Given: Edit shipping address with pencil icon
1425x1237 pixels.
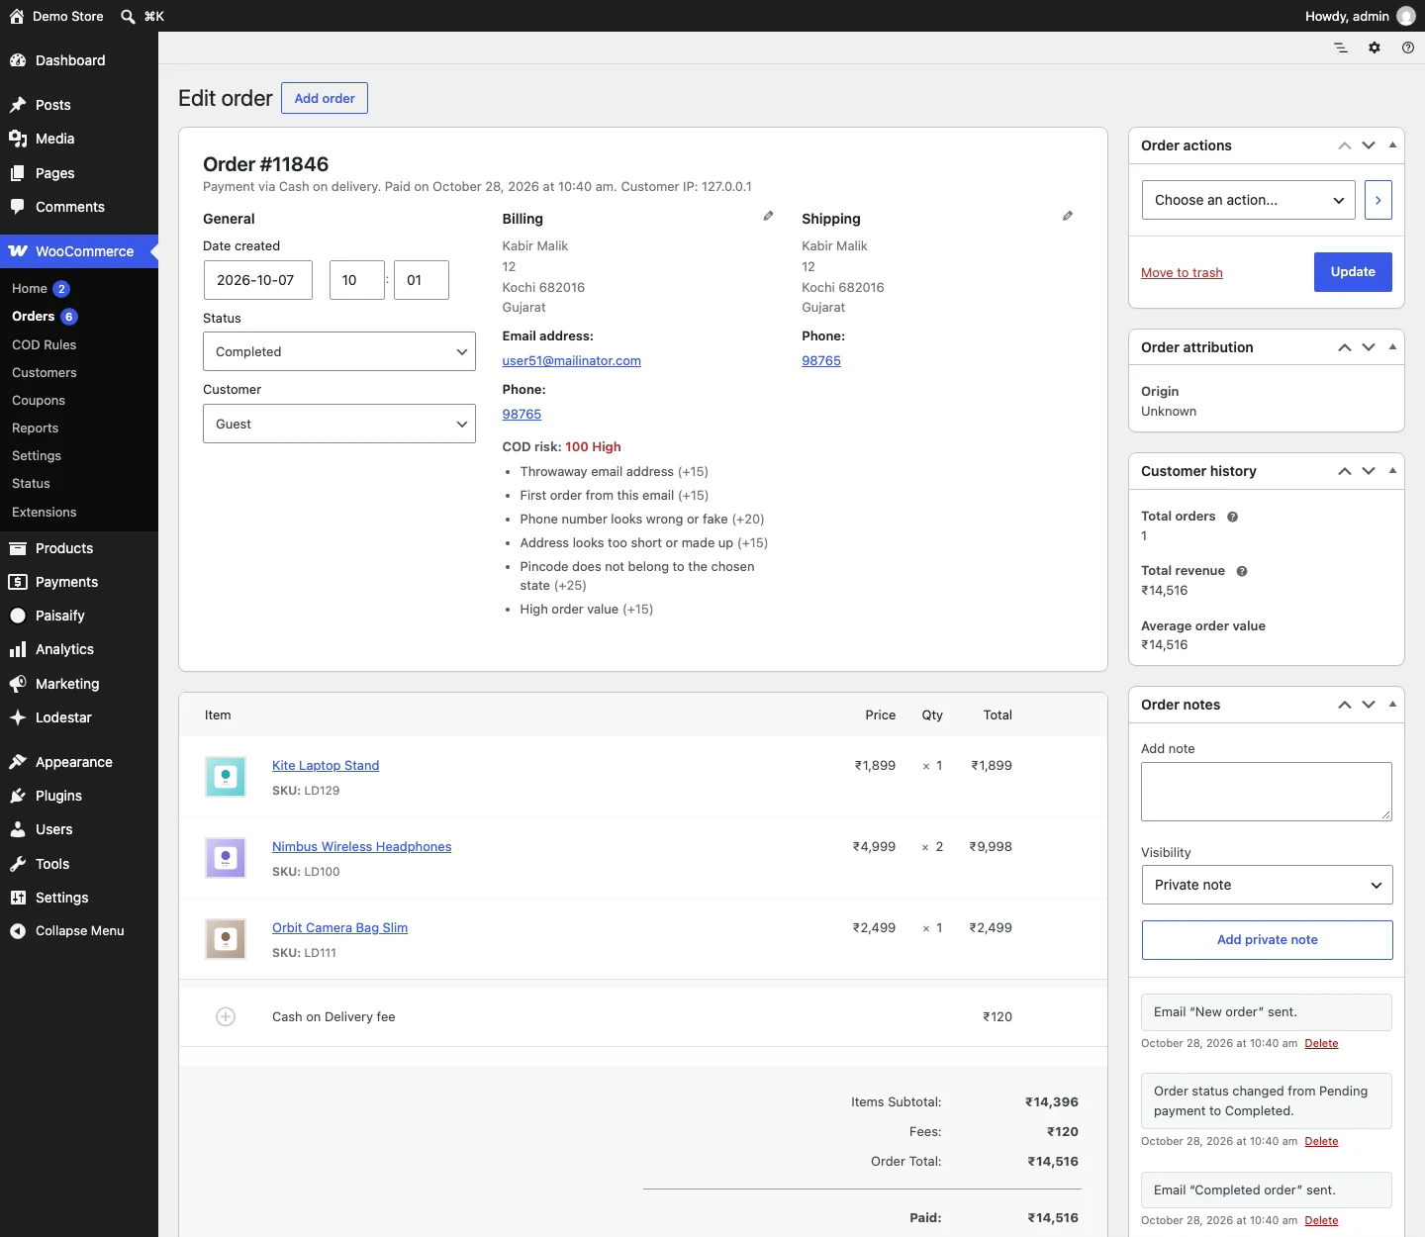Looking at the screenshot, I should click(x=1068, y=216).
